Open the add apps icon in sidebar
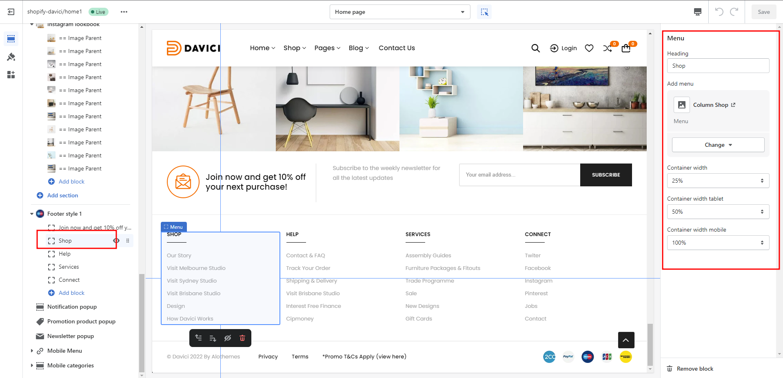This screenshot has width=783, height=378. (11, 75)
